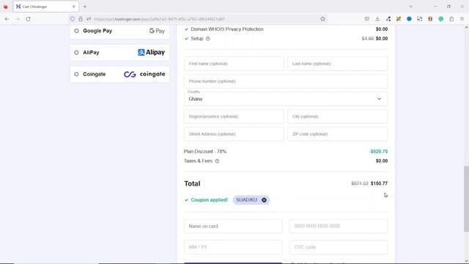View site security padlock info
The height and width of the screenshot is (264, 469).
pos(81,19)
